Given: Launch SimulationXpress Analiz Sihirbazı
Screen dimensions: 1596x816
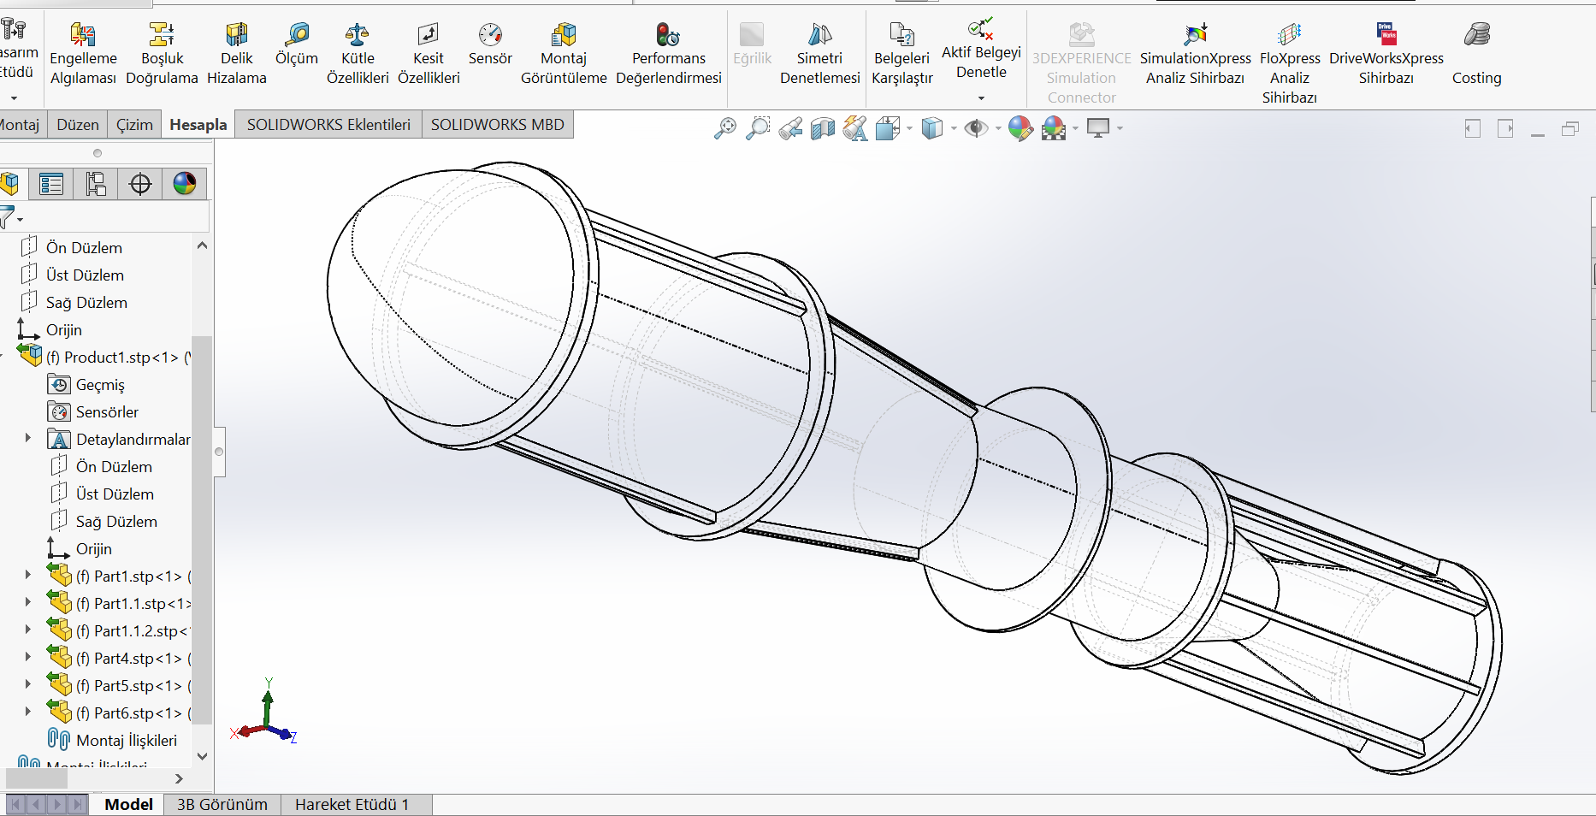Looking at the screenshot, I should (1195, 54).
